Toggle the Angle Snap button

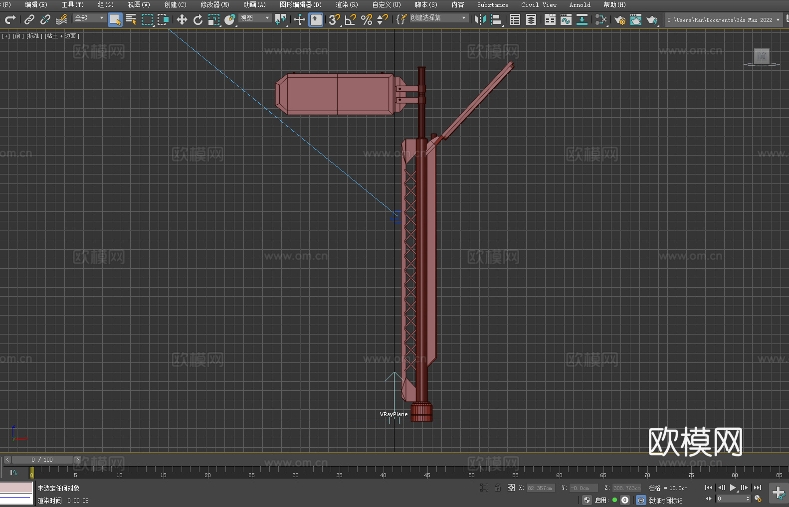tap(351, 20)
